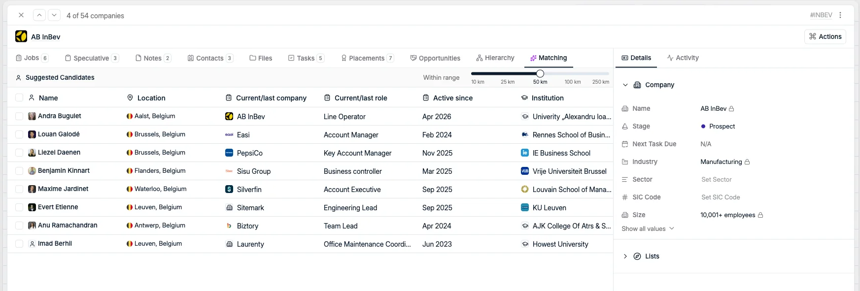Click Andra Bugulet's avatar photo
Screen dimensions: 860x291
click(32, 116)
